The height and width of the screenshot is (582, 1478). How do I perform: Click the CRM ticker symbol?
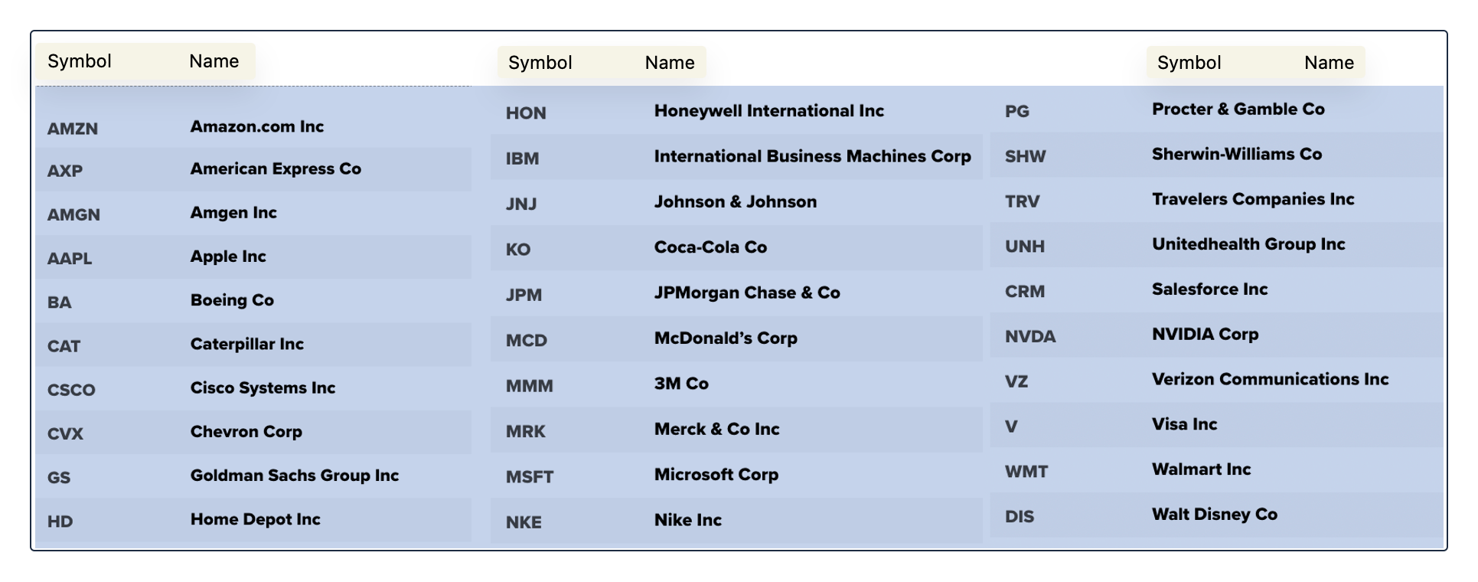coord(1025,292)
